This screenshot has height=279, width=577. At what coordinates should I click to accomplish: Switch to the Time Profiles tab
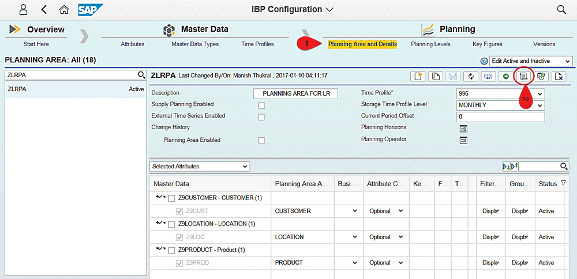tap(257, 44)
